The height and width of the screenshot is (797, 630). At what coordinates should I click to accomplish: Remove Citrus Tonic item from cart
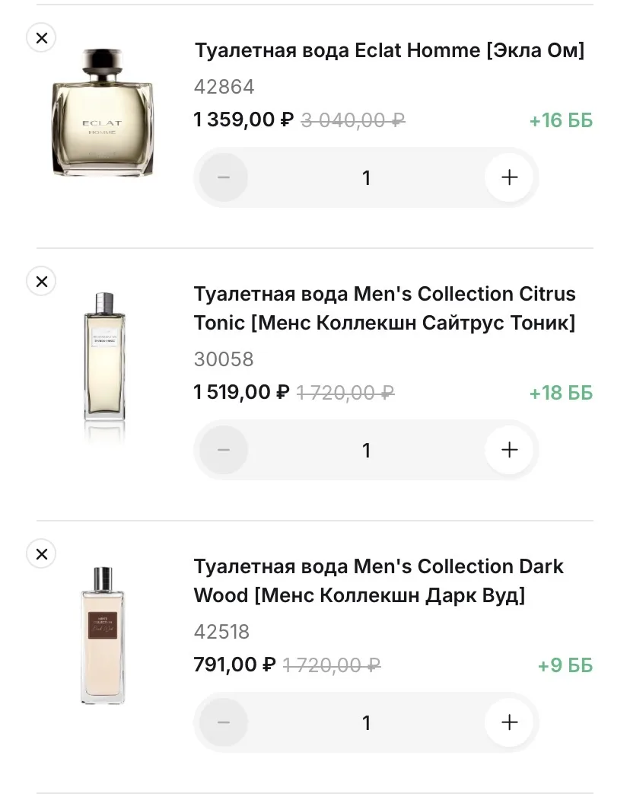click(41, 282)
